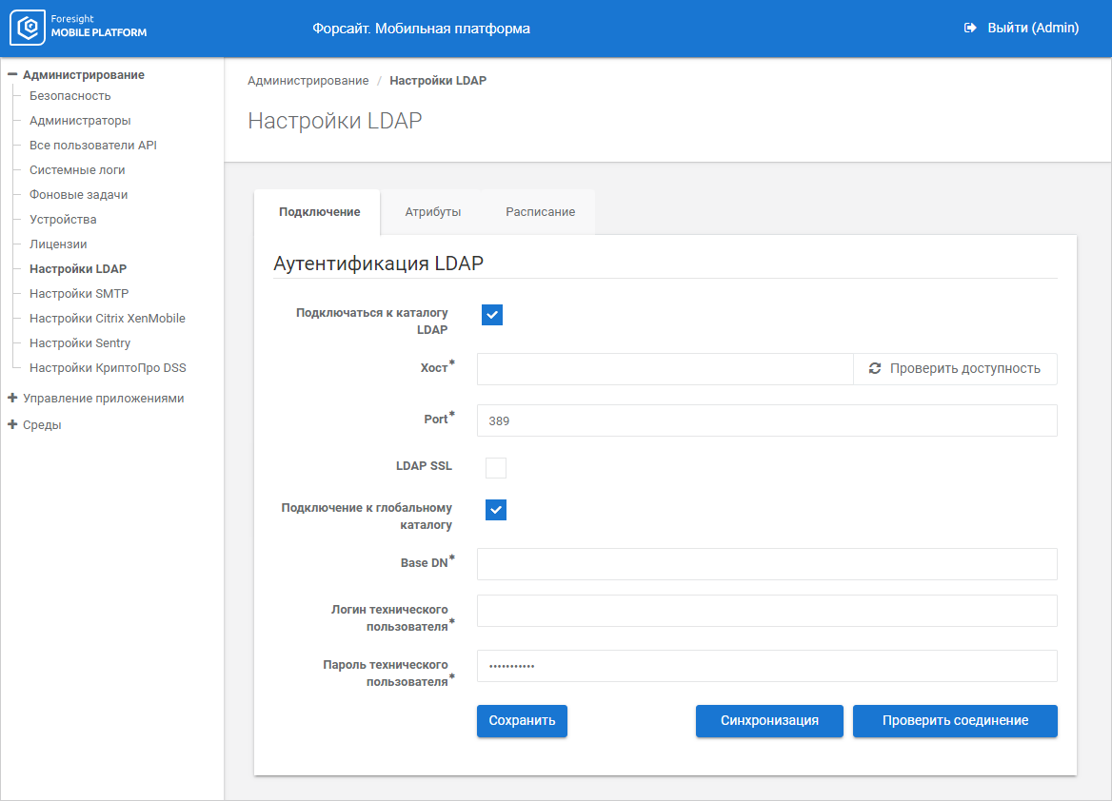Click into the Base DN field
1112x801 pixels.
766,564
